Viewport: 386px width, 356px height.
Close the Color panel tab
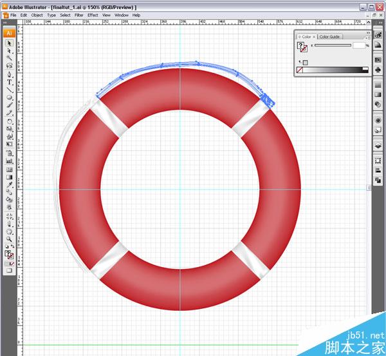tap(314, 37)
